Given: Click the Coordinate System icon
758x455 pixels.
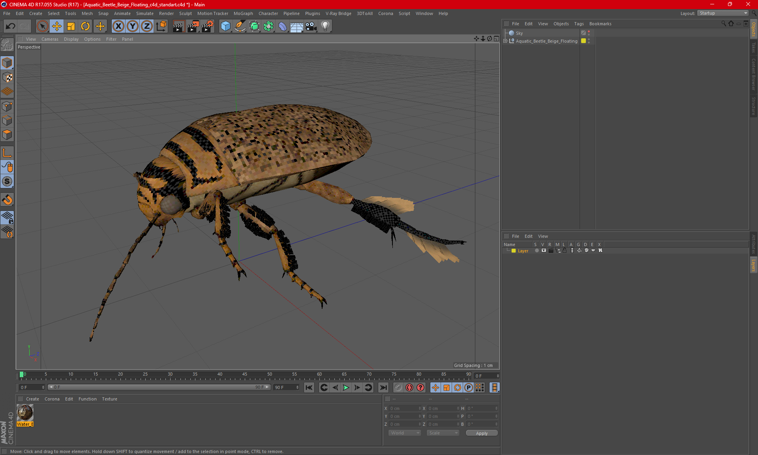Looking at the screenshot, I should pos(161,26).
